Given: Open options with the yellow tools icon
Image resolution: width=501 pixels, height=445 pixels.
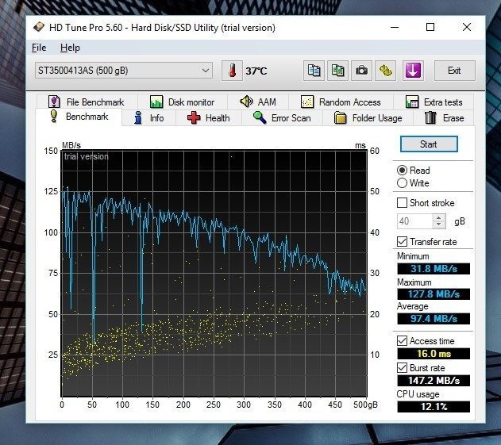Looking at the screenshot, I should tap(386, 71).
